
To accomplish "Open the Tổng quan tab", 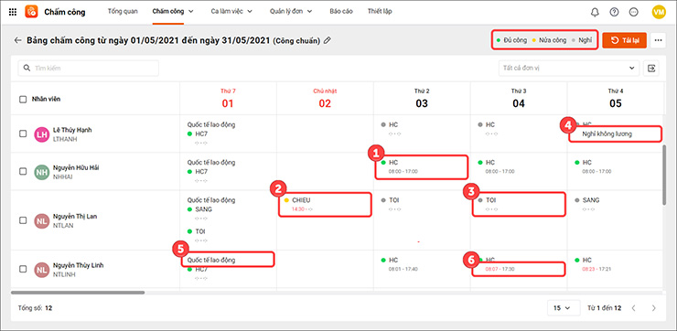I will [123, 12].
